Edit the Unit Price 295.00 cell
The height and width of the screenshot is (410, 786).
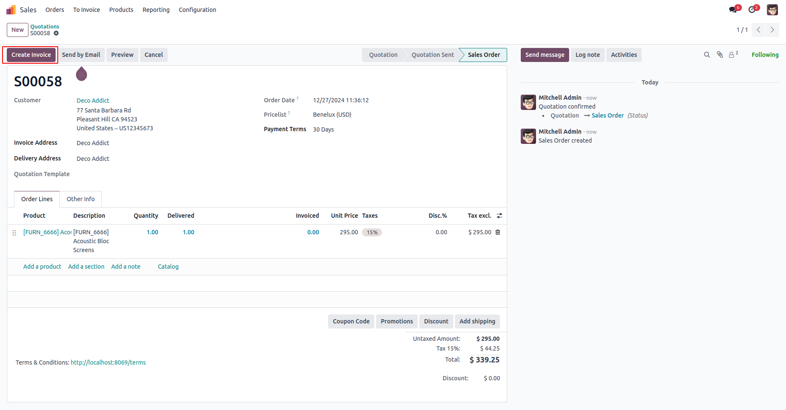[x=349, y=232]
